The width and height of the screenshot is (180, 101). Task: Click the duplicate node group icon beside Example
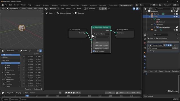click(x=103, y=9)
